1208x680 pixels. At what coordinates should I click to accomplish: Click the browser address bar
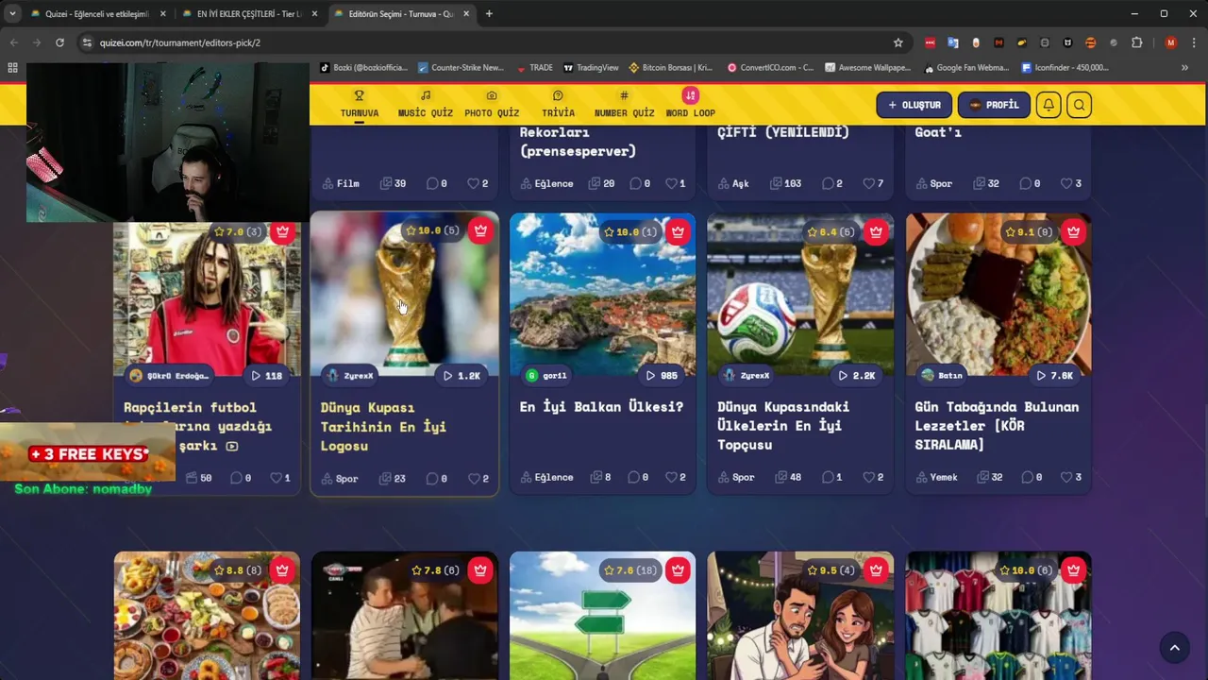[491, 42]
